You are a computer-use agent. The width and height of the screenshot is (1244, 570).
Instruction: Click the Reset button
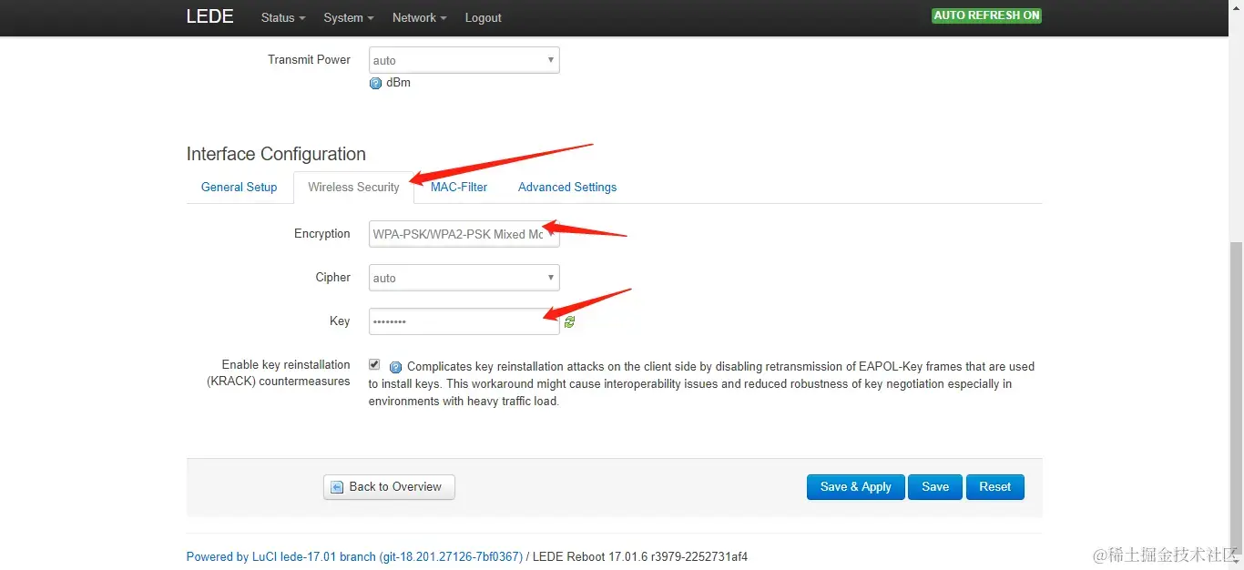(994, 487)
